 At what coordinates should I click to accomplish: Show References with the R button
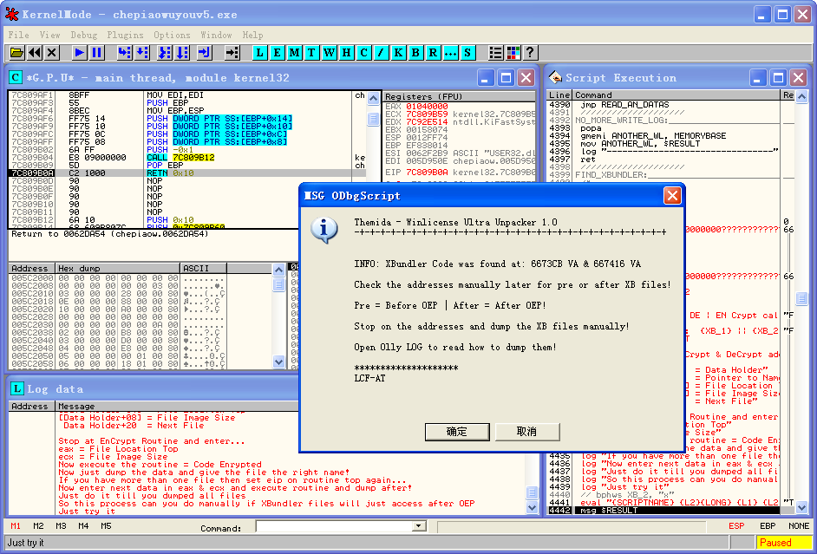(433, 53)
